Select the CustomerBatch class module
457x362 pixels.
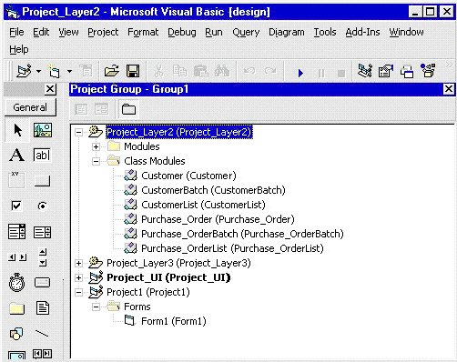coord(213,190)
